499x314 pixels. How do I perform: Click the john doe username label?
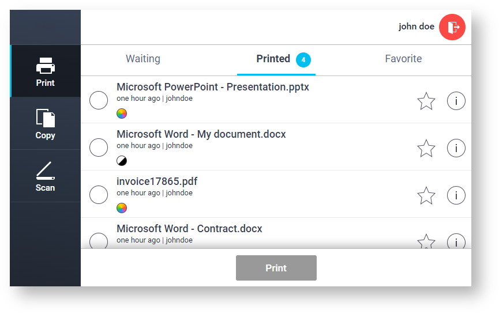(416, 27)
